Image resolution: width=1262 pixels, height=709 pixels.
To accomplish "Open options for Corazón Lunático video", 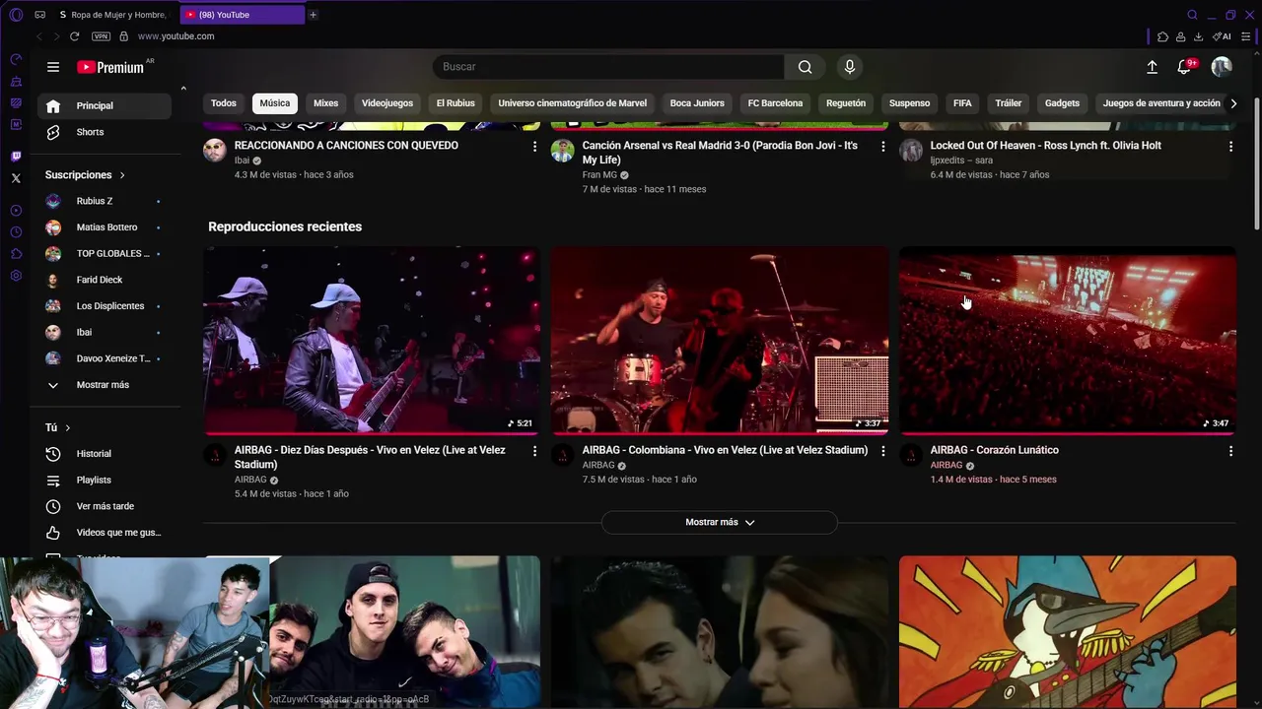I will click(x=1230, y=451).
